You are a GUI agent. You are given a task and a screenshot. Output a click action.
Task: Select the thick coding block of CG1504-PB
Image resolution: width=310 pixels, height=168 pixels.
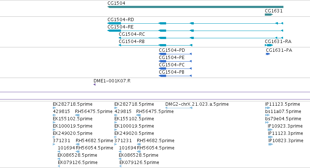coord(162,76)
